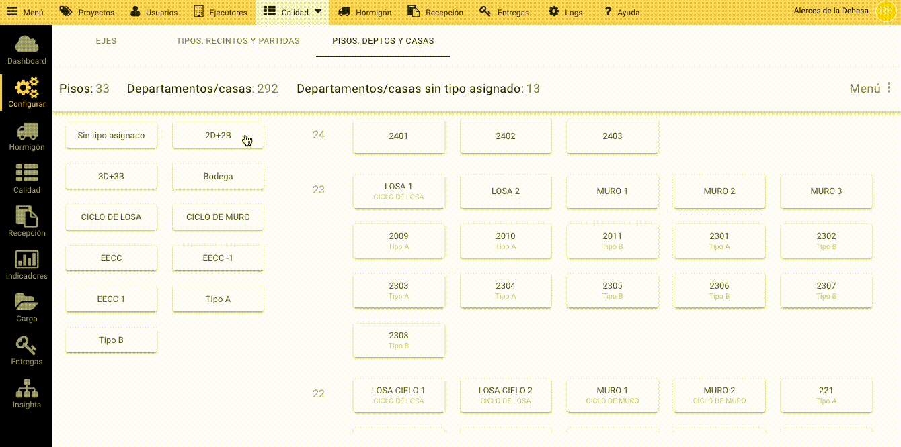901x447 pixels.
Task: Open the Menú three-dots options
Action: (888, 88)
